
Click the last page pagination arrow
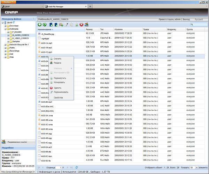click(x=71, y=167)
